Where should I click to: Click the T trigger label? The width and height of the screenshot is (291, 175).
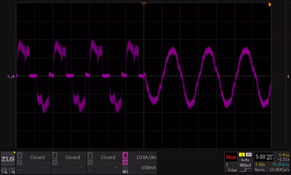tap(227, 165)
